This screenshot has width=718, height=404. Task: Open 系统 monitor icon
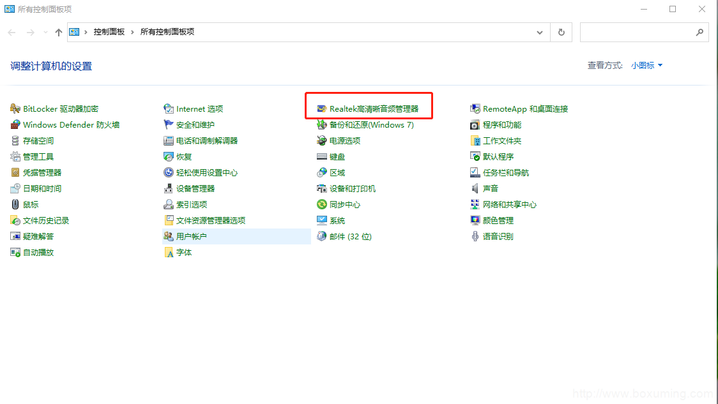tap(322, 221)
